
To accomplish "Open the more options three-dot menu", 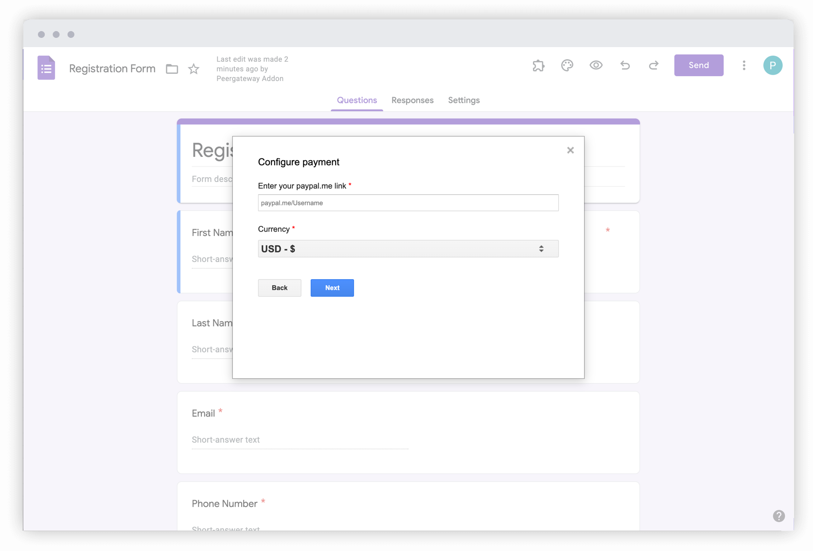I will pos(744,65).
